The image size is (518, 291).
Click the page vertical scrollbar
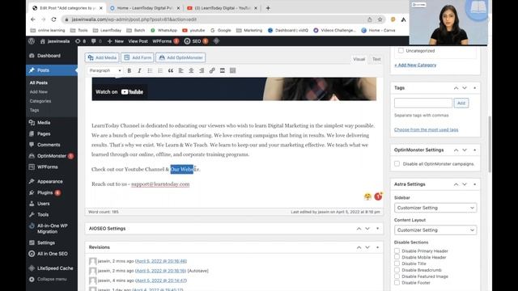pos(490,145)
